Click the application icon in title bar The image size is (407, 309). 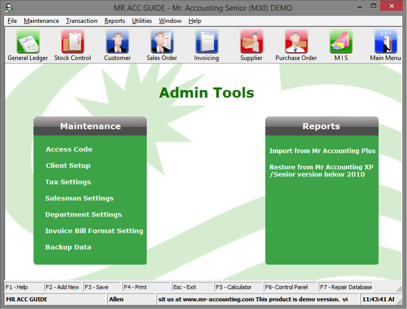(9, 8)
